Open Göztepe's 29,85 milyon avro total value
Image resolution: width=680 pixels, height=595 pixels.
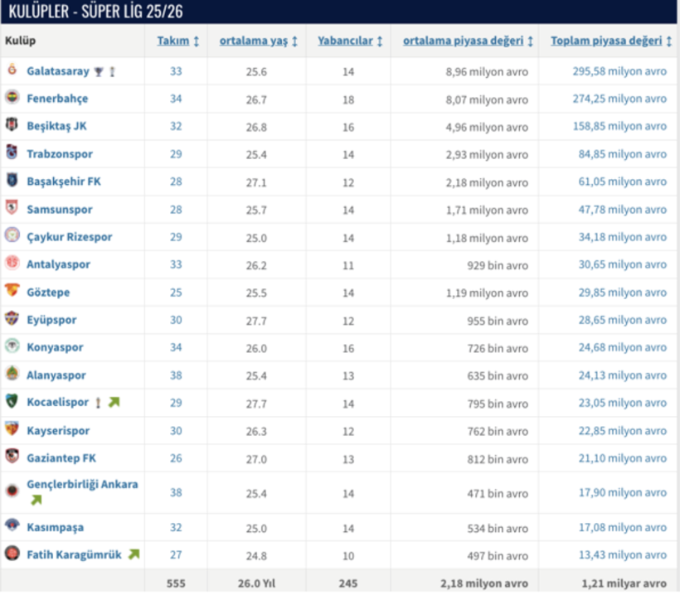(622, 293)
